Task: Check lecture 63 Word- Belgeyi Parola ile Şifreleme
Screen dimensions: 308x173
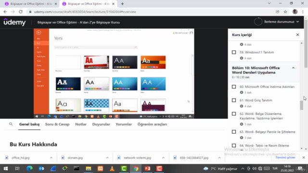Action: pos(234,132)
